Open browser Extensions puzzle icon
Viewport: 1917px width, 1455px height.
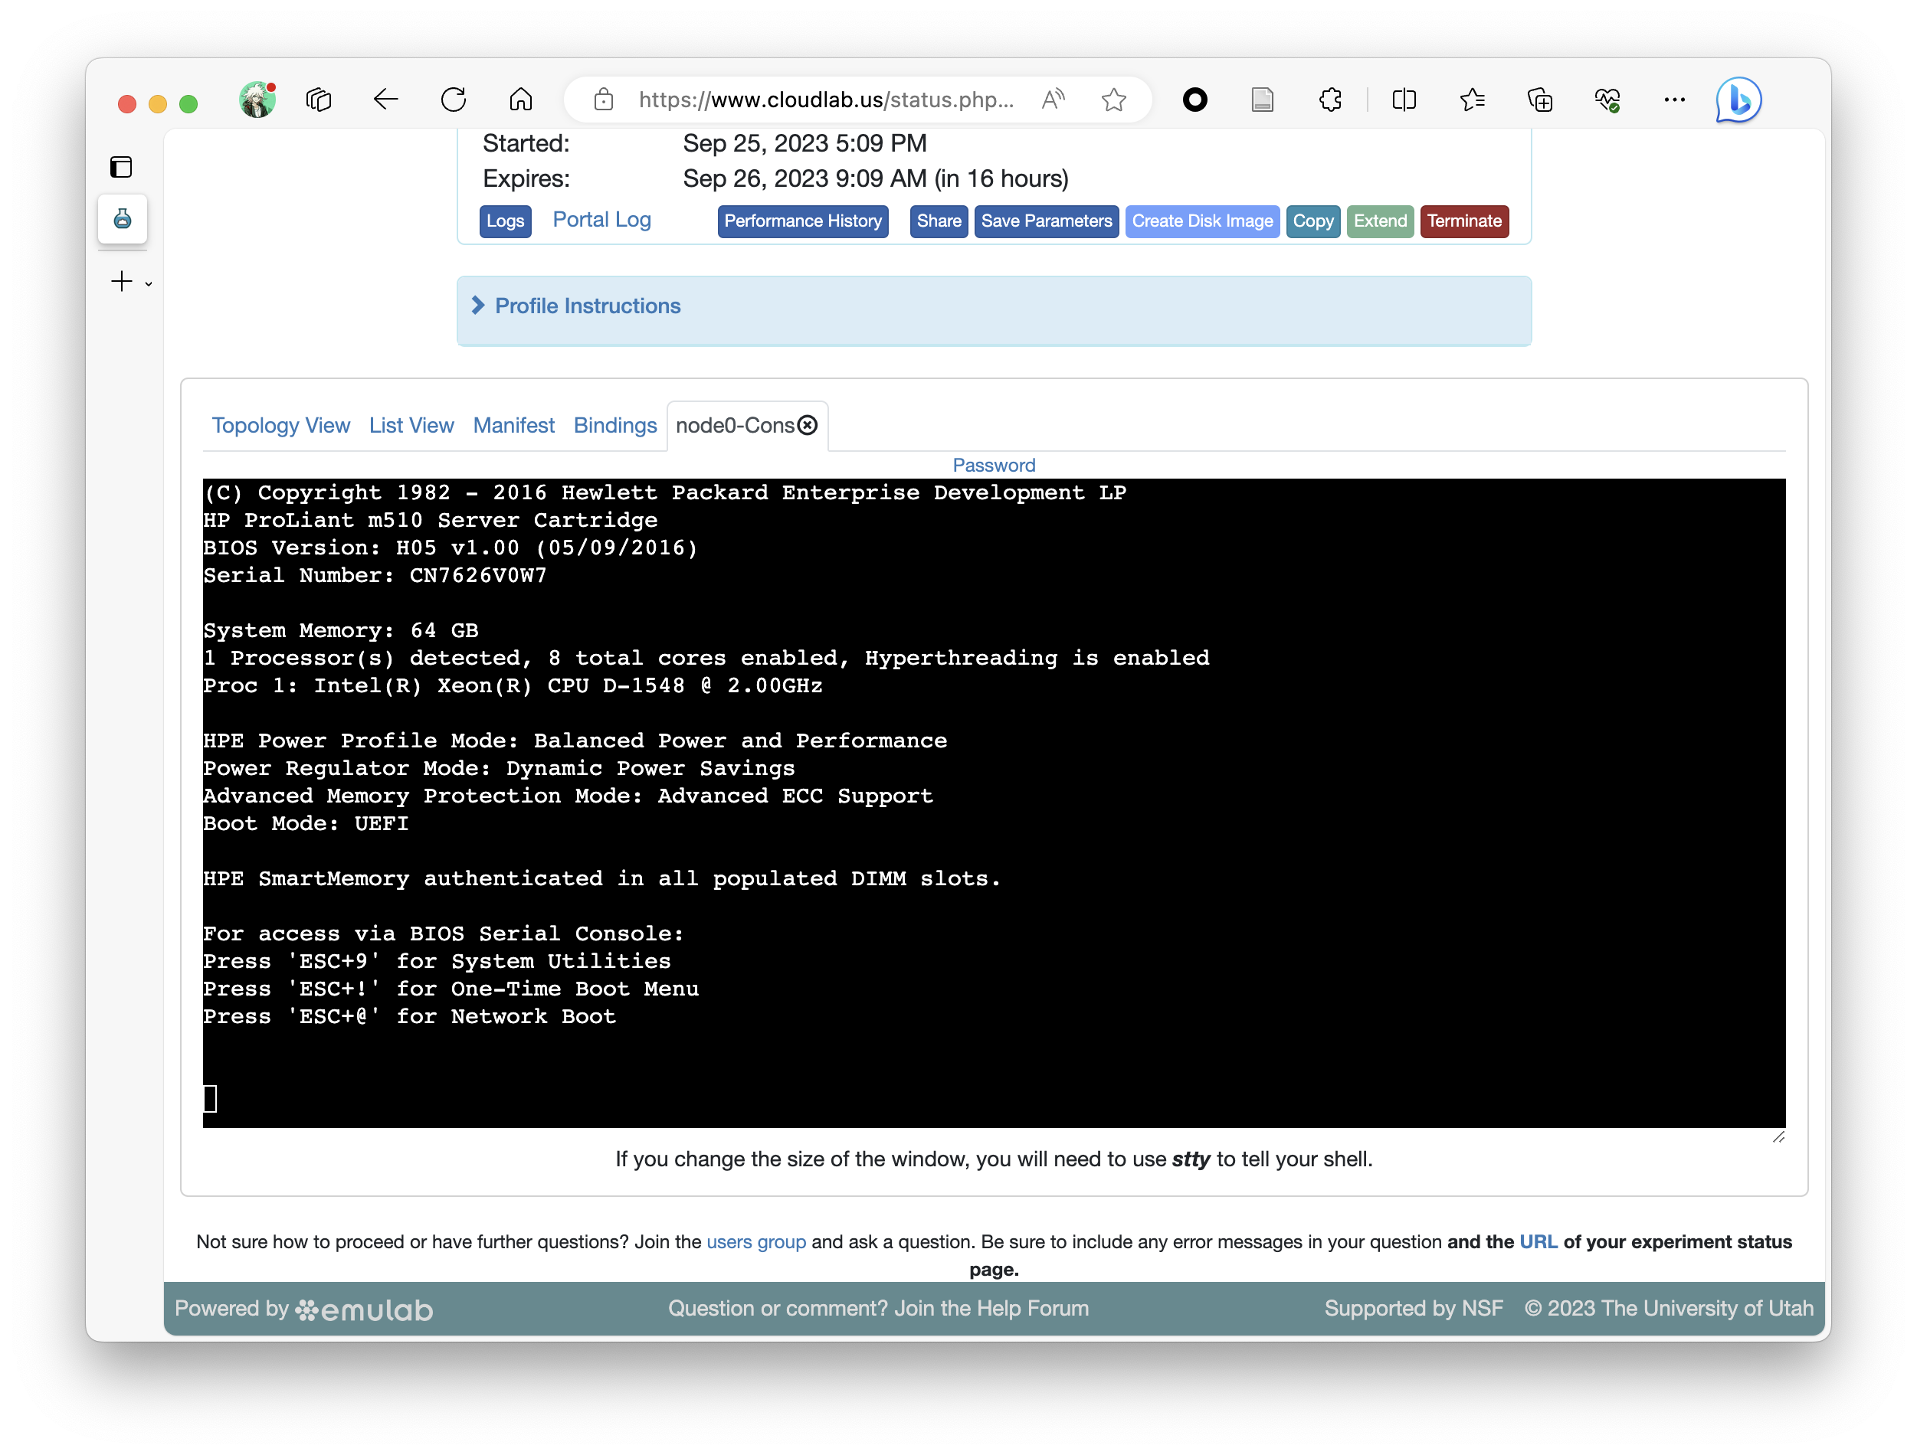pyautogui.click(x=1330, y=100)
